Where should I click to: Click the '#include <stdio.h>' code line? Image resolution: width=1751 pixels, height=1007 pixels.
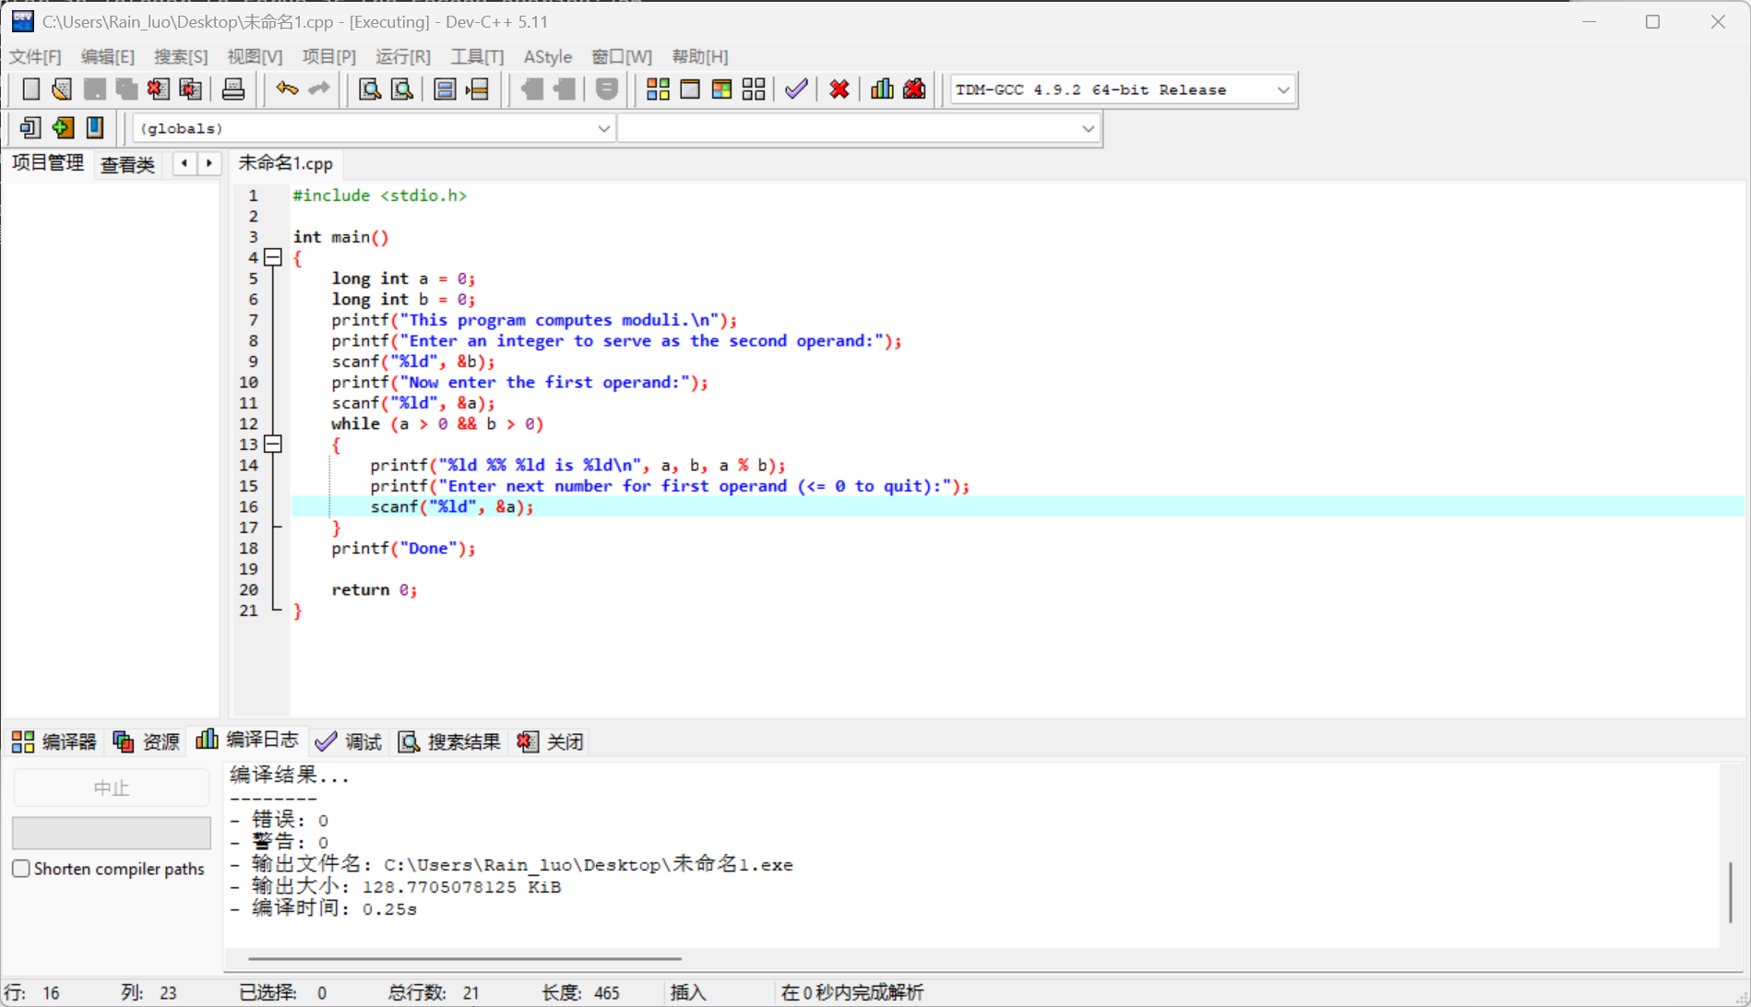[x=380, y=195]
